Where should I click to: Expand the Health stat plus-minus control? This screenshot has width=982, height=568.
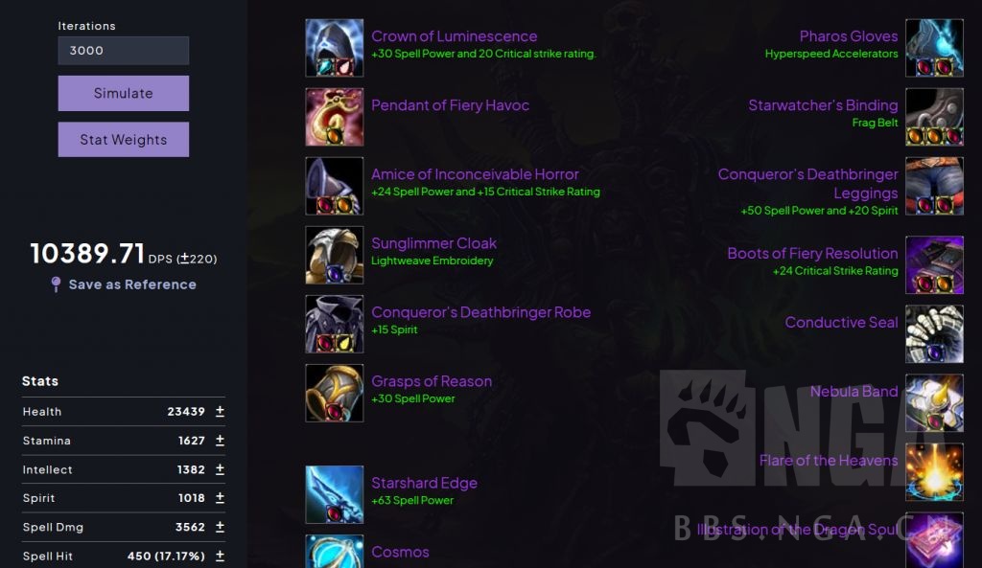(220, 412)
